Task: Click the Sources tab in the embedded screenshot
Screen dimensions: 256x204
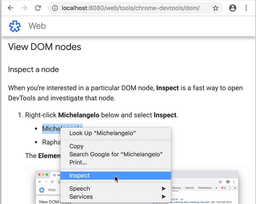Action: click(x=176, y=188)
